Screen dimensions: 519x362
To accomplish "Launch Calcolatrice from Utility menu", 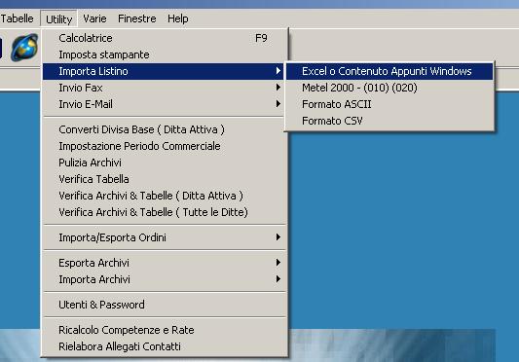I will pyautogui.click(x=164, y=38).
